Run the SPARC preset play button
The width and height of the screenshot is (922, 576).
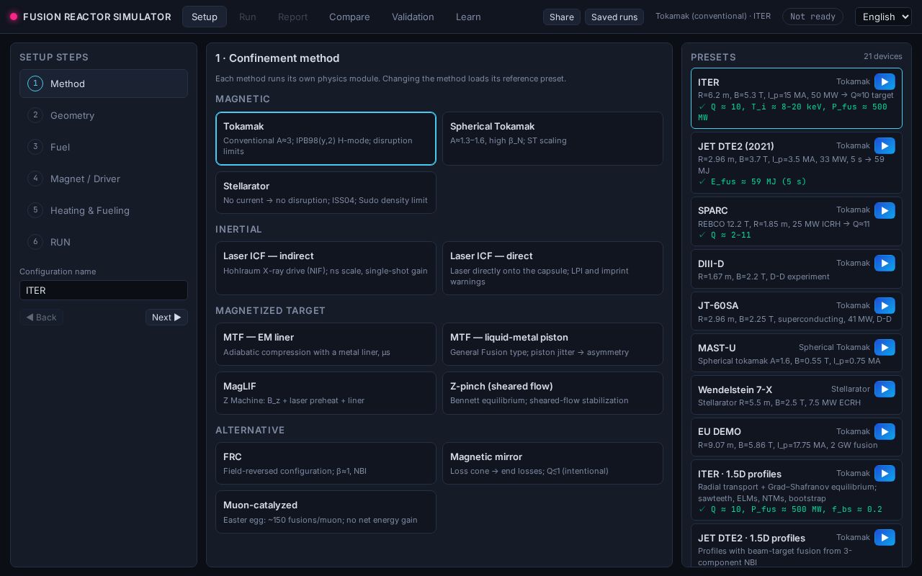[x=885, y=210]
